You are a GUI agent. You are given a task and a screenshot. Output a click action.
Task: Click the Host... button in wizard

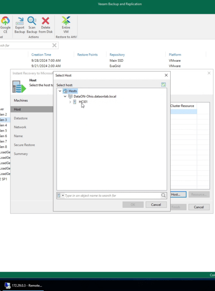pos(178,194)
